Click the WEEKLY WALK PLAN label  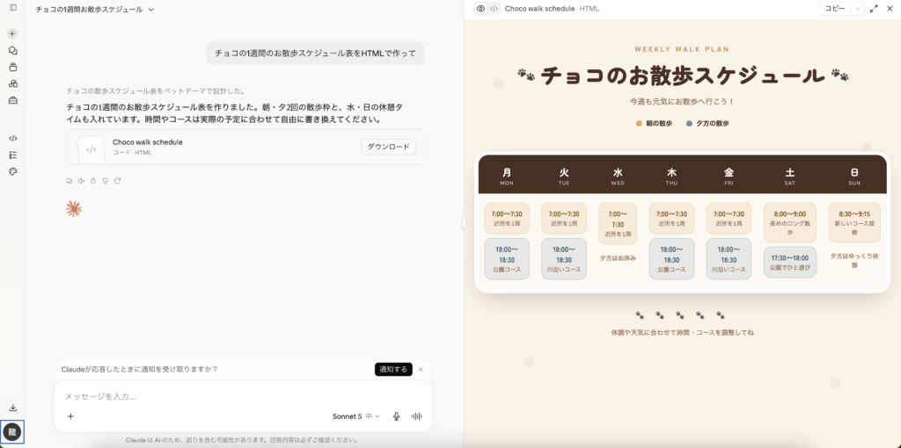682,49
